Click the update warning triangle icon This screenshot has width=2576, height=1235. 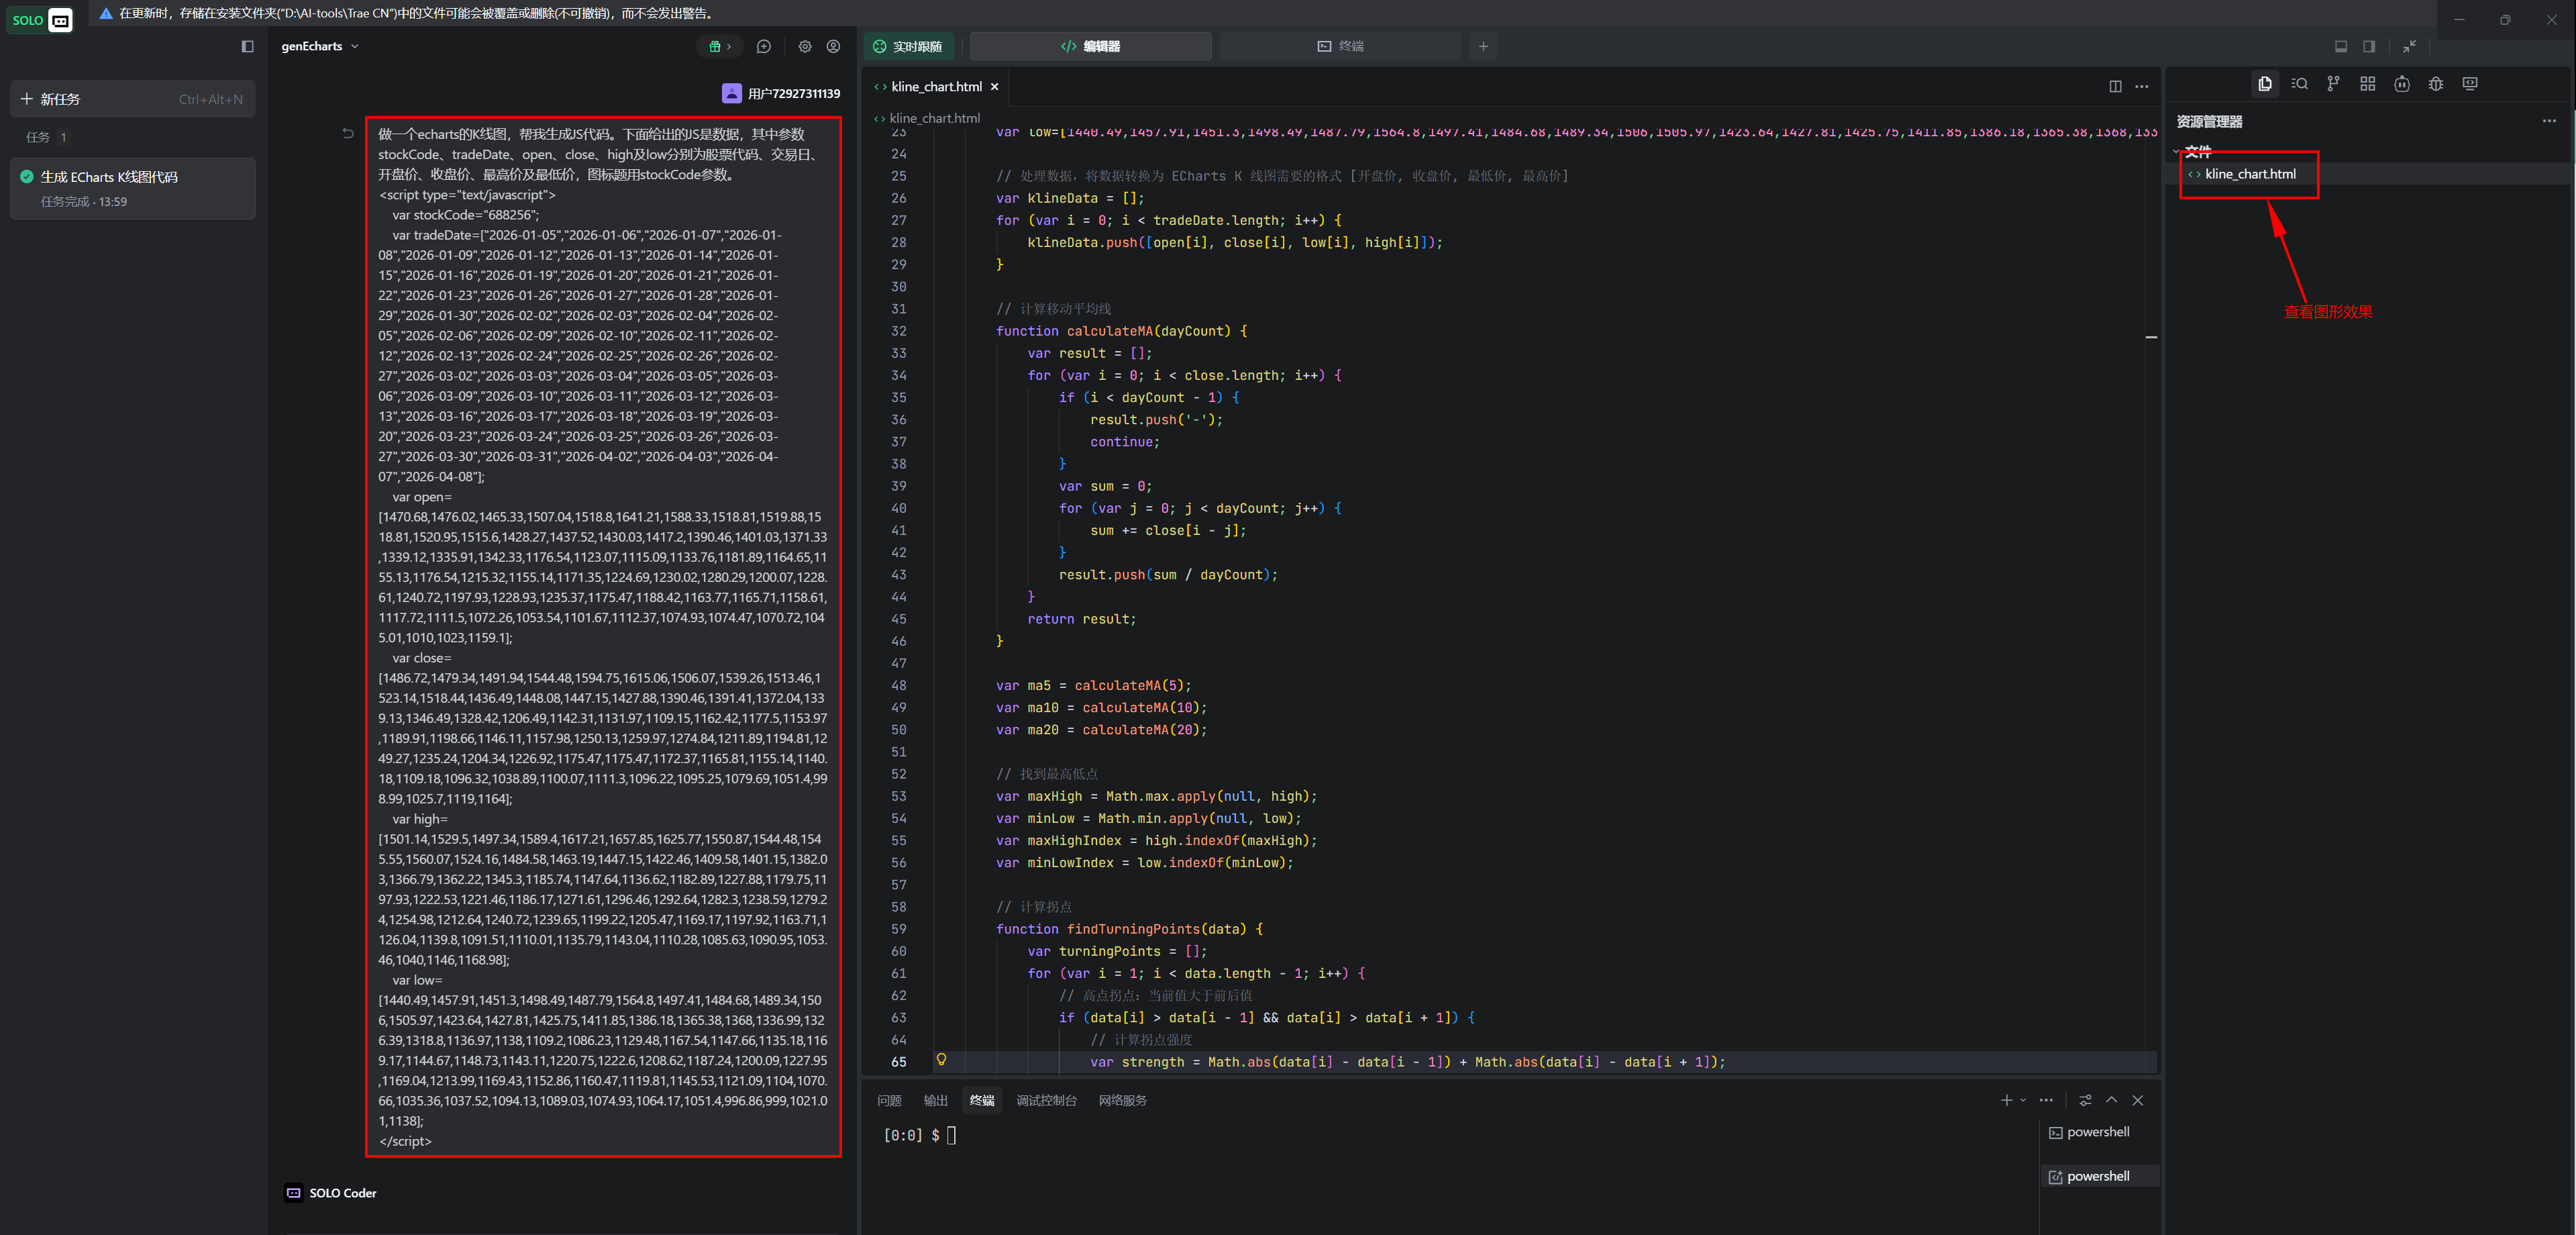click(106, 13)
